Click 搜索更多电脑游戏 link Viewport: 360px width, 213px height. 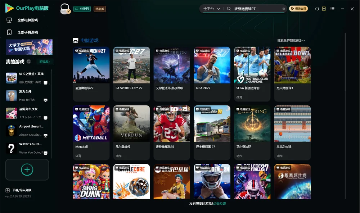coord(291,40)
